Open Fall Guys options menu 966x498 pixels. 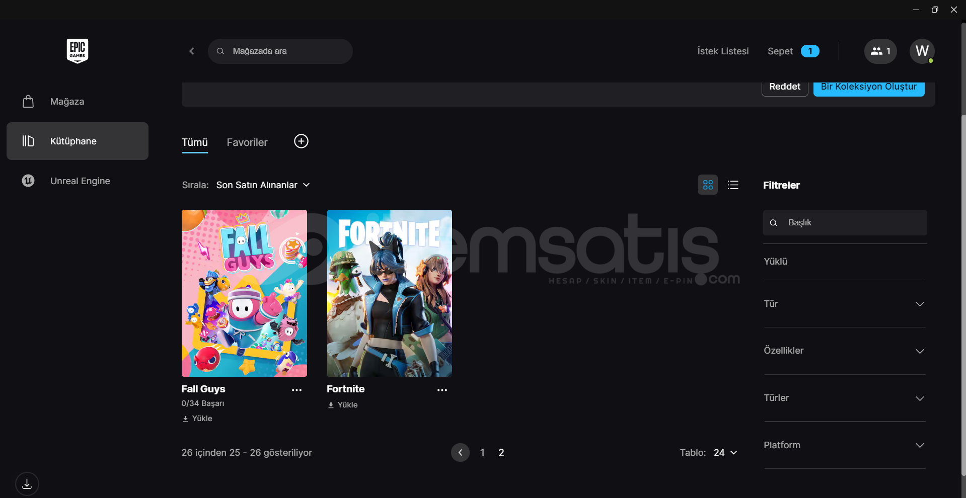point(297,390)
